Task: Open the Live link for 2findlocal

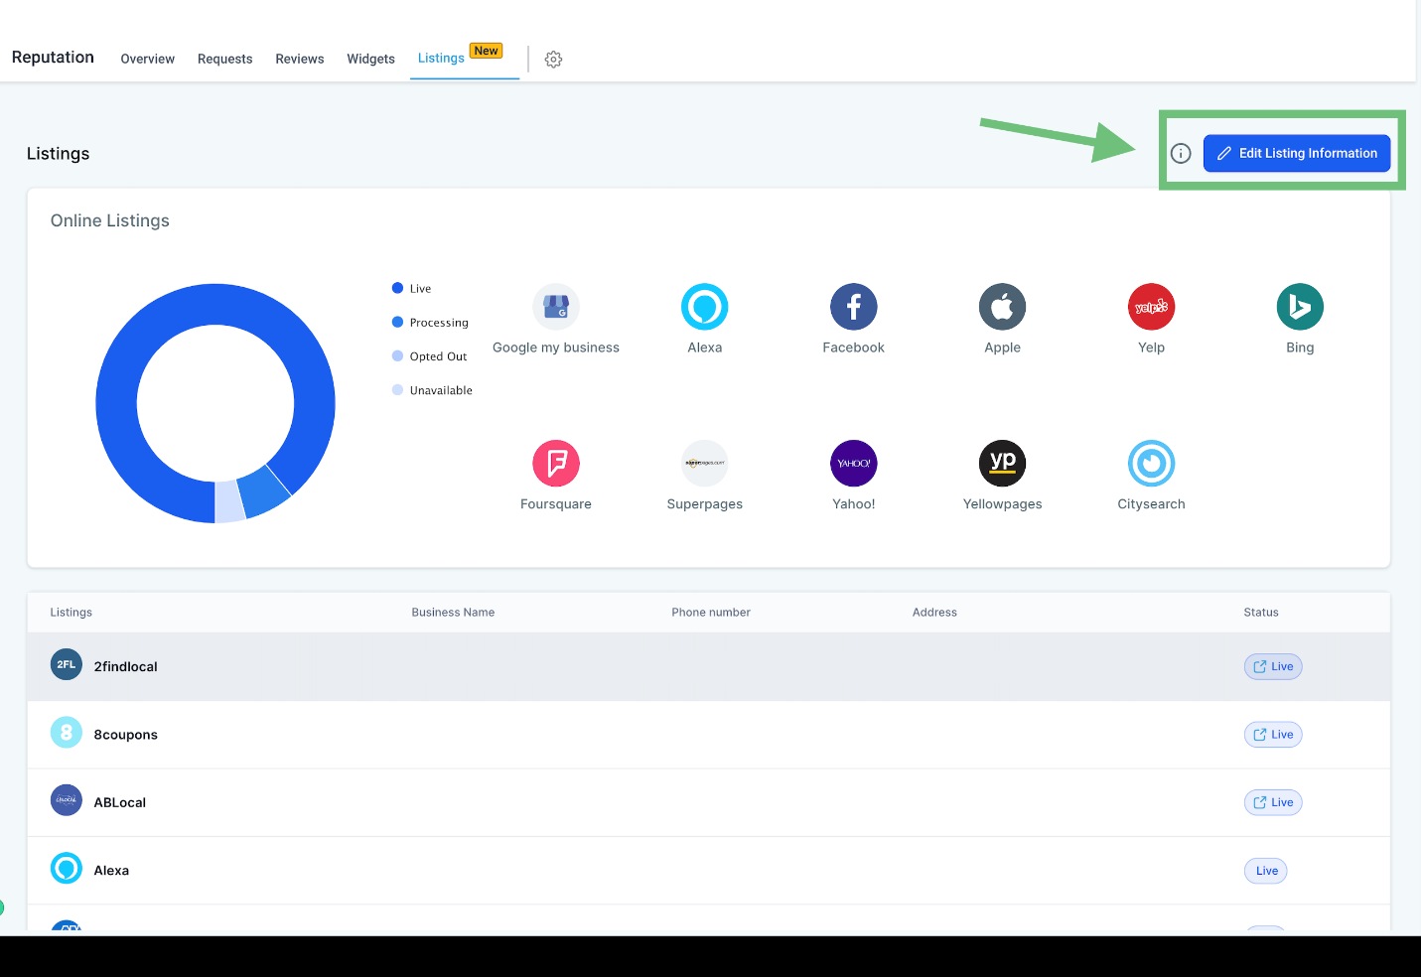Action: [x=1273, y=666]
